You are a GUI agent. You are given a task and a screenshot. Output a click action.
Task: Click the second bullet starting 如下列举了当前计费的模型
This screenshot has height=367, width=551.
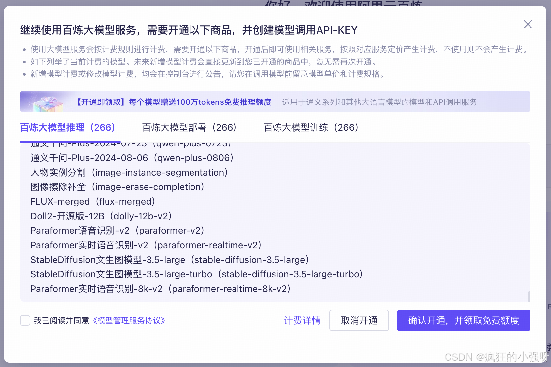coord(205,62)
